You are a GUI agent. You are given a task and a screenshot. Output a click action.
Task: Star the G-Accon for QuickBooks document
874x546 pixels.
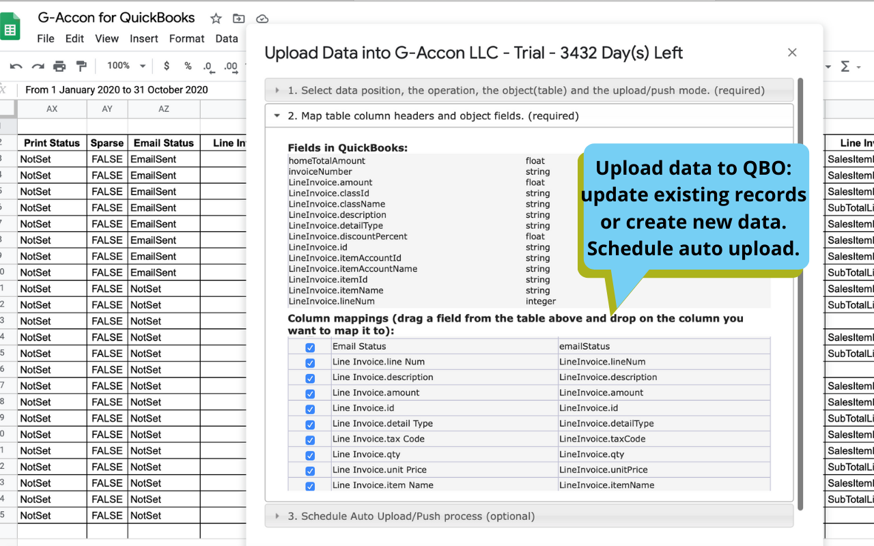216,19
